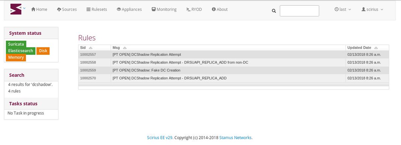Sort rules by Msg arrow icon
This screenshot has height=145, width=401.
pos(125,48)
